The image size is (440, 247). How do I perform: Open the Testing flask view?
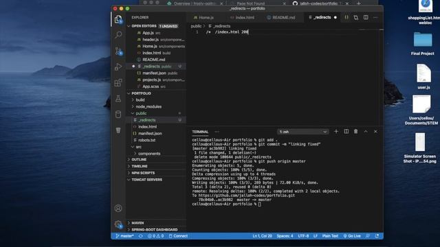pos(118,98)
